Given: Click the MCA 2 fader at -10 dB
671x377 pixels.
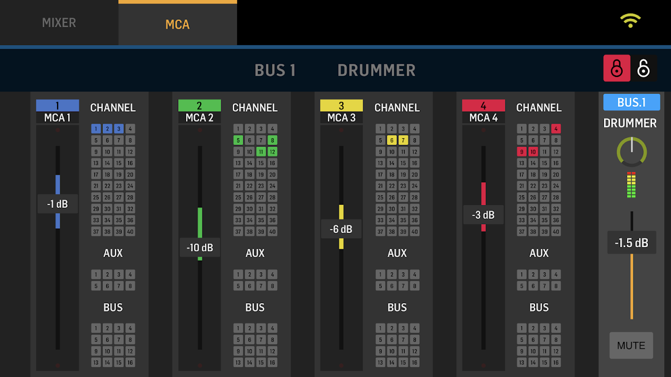Looking at the screenshot, I should click(x=200, y=247).
